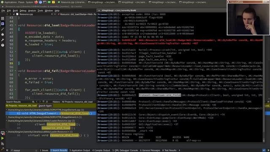Collapse Loader/Resource.cpp results group
The image size is (270, 152).
coord(7,121)
